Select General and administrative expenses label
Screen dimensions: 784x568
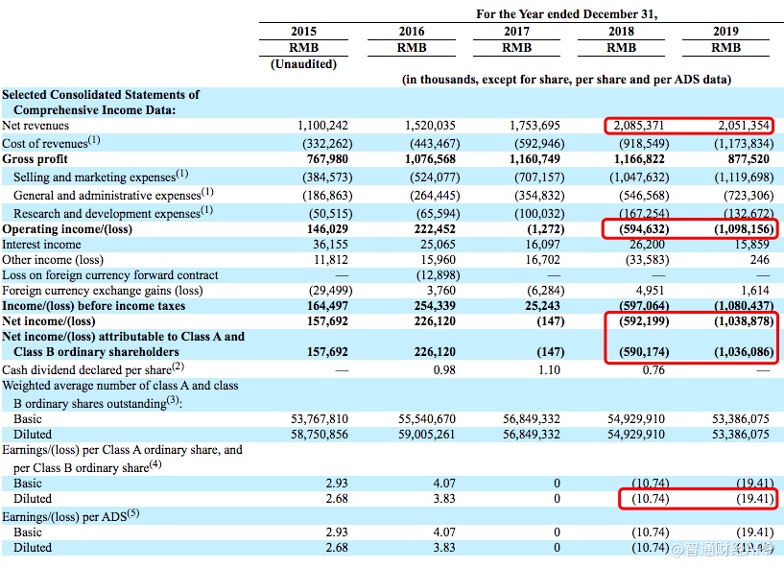tap(113, 194)
